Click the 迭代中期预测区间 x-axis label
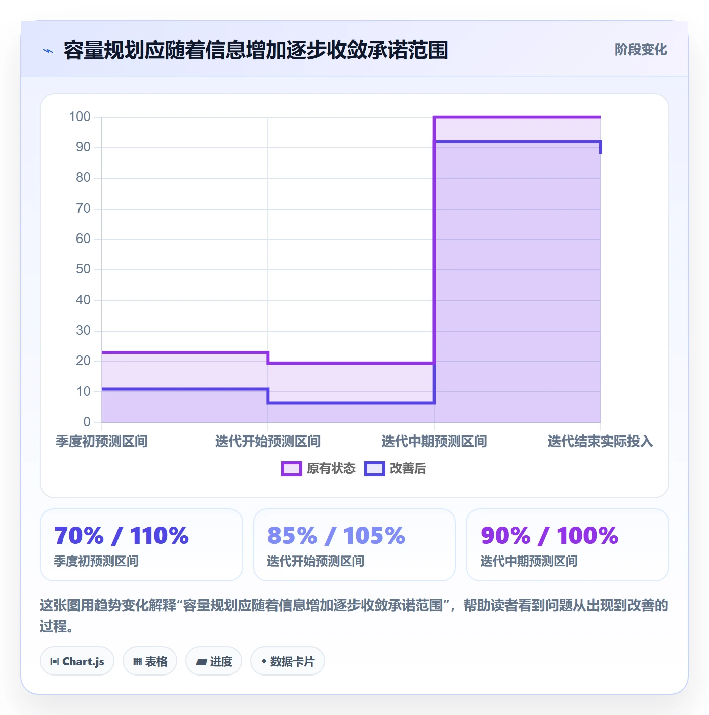The width and height of the screenshot is (709, 715). click(x=435, y=442)
